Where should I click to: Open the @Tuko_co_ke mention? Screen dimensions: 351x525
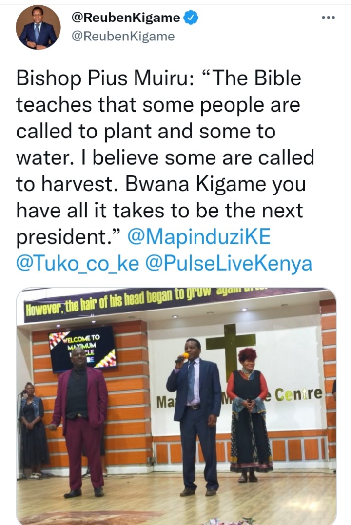pyautogui.click(x=78, y=264)
